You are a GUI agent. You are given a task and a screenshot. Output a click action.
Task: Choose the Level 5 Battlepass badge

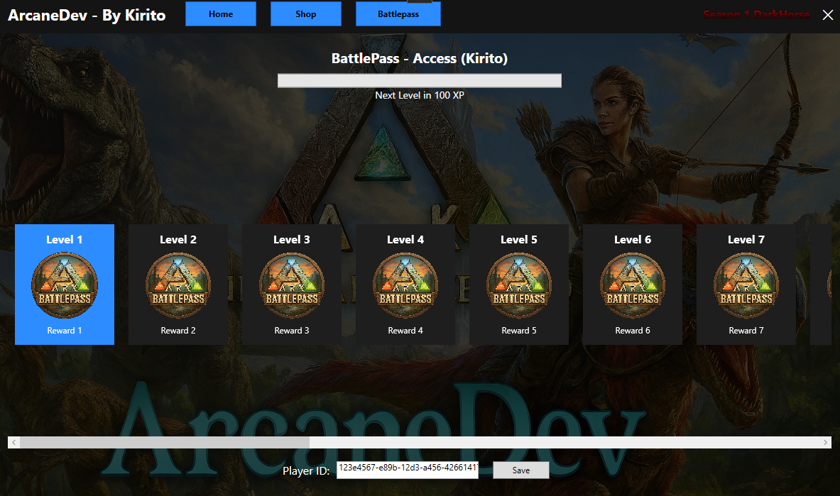tap(519, 286)
